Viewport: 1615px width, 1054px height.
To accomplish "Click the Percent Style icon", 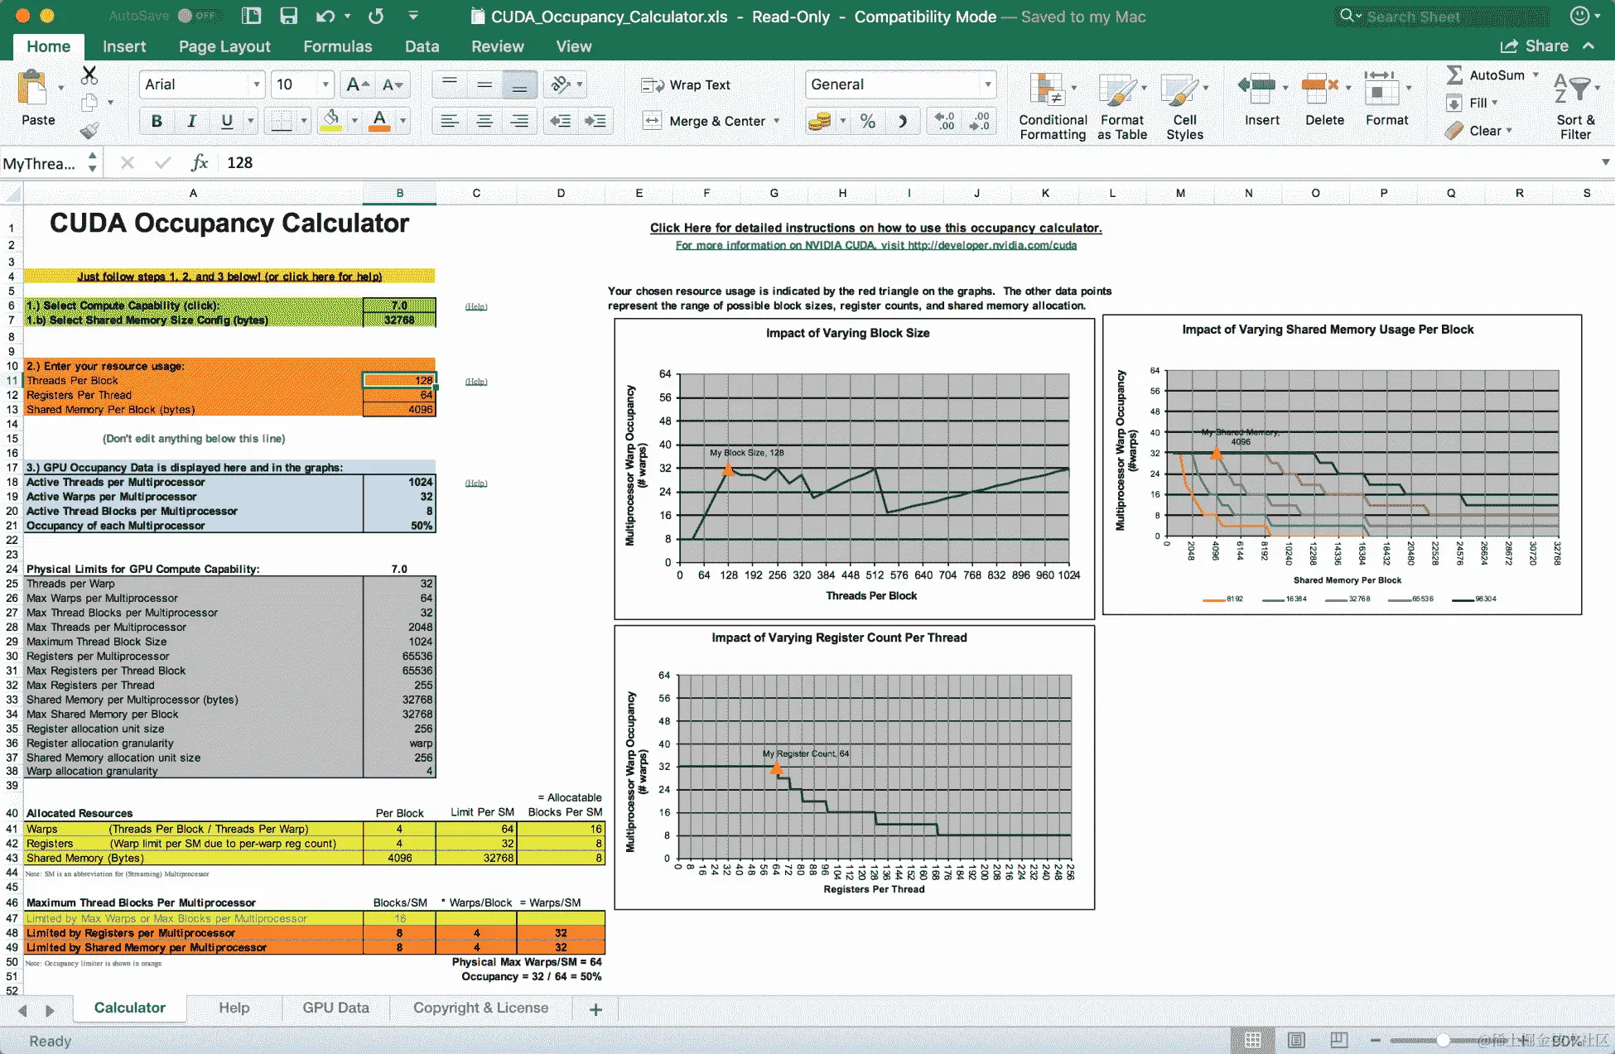I will click(867, 121).
